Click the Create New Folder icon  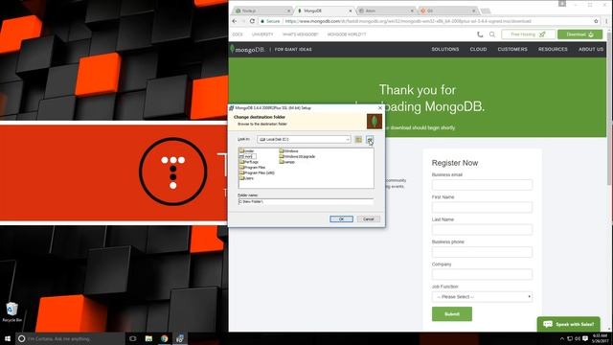(x=370, y=139)
